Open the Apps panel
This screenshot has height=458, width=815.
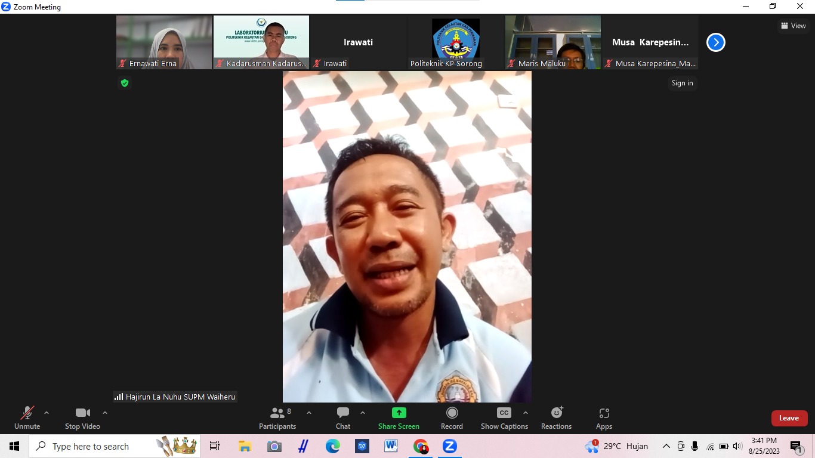point(604,418)
